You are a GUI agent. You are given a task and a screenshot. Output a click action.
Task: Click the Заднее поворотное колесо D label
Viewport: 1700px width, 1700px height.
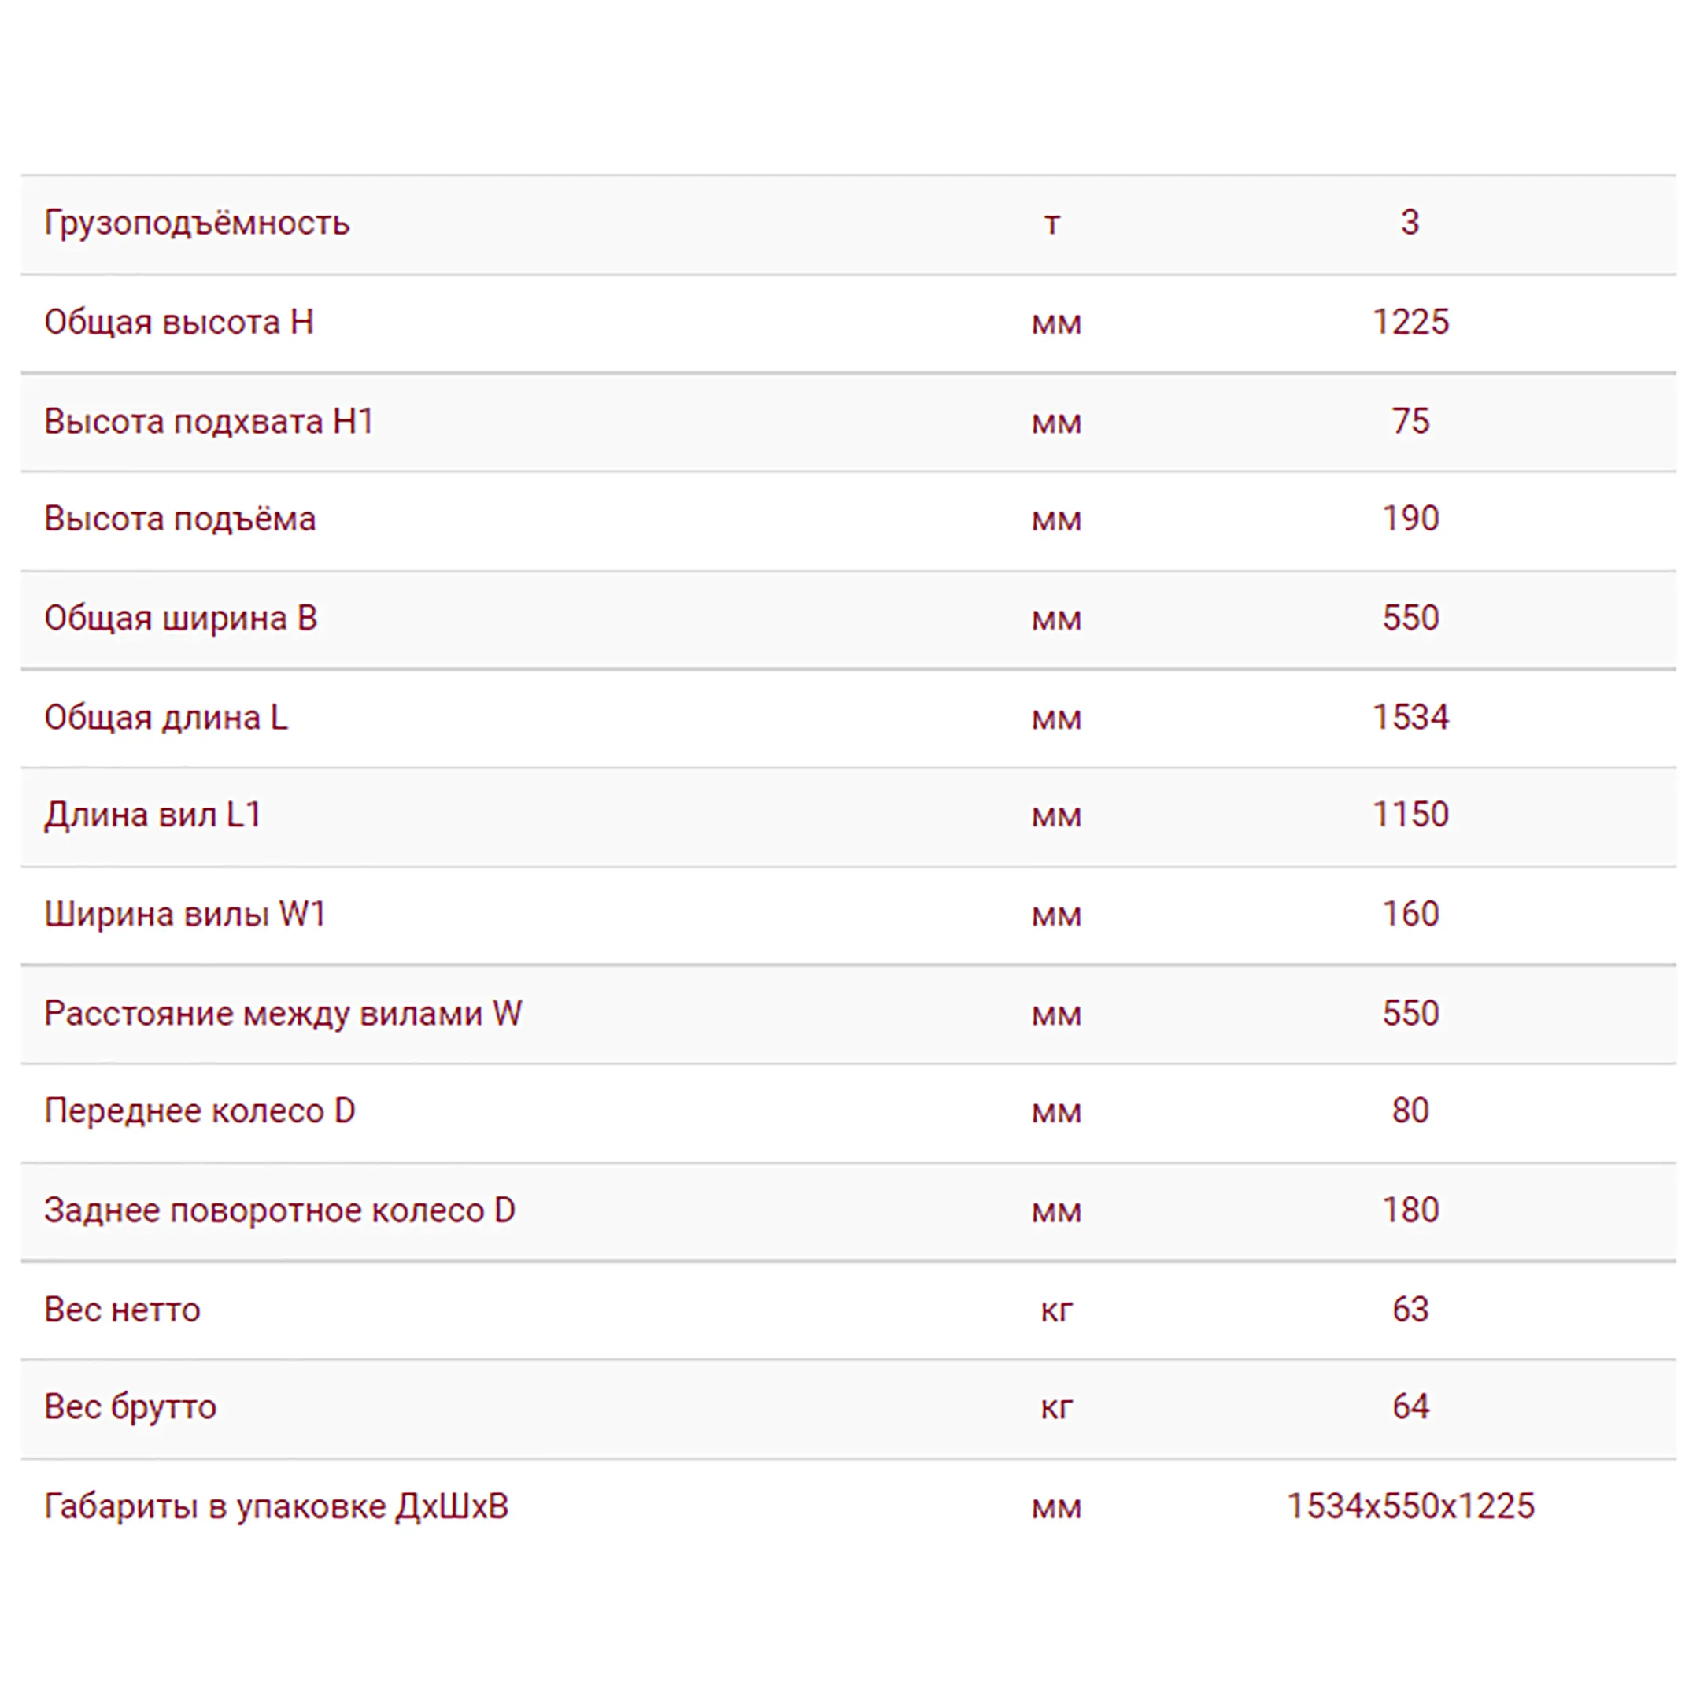tap(280, 1210)
